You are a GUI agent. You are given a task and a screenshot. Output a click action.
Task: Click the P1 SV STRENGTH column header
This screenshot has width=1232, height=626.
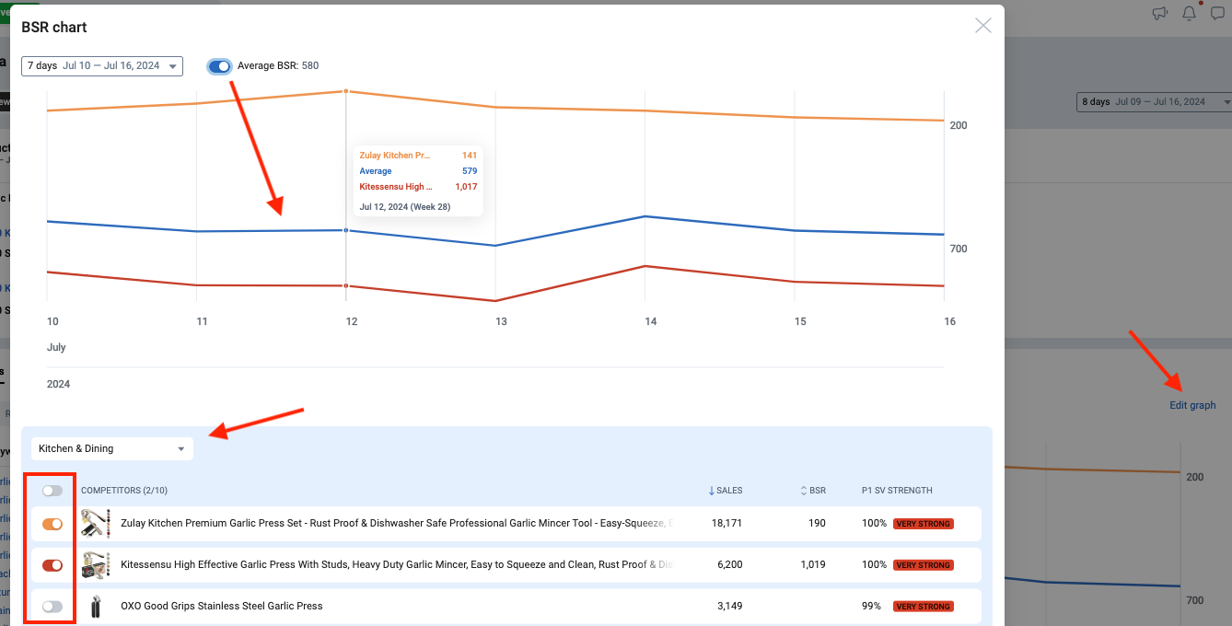tap(897, 491)
